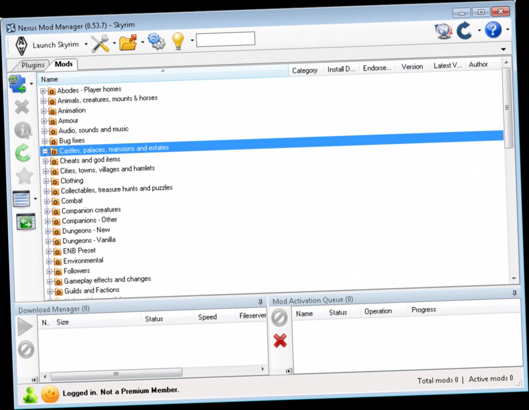Click the mod list vertical scrollbar thumb

[507, 108]
